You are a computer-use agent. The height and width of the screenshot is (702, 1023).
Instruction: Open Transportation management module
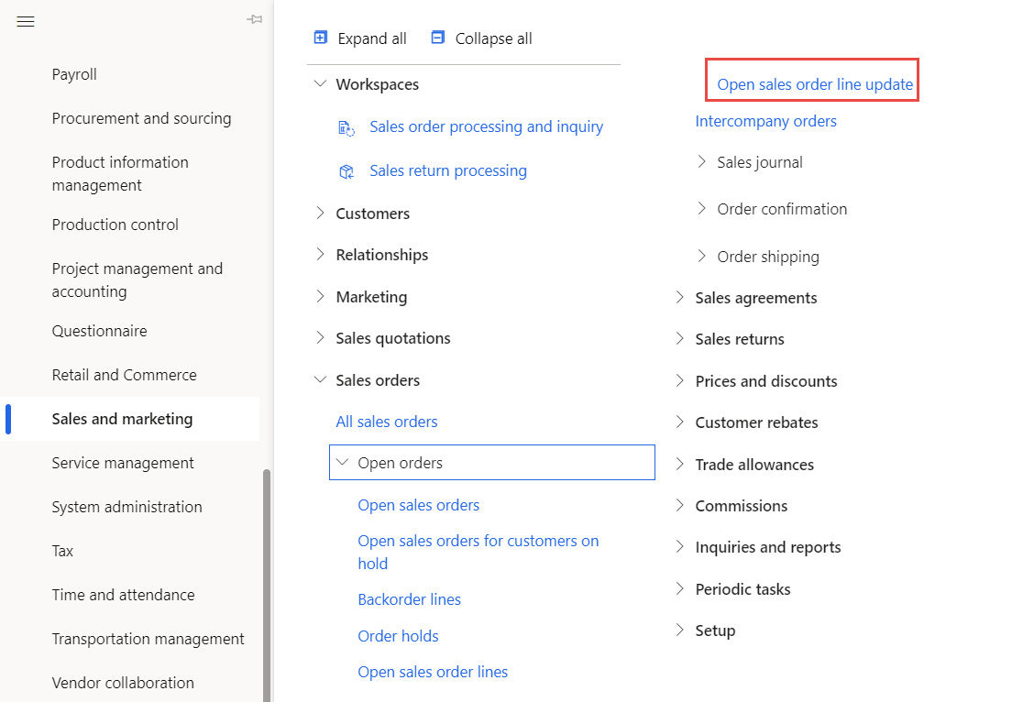pyautogui.click(x=148, y=639)
